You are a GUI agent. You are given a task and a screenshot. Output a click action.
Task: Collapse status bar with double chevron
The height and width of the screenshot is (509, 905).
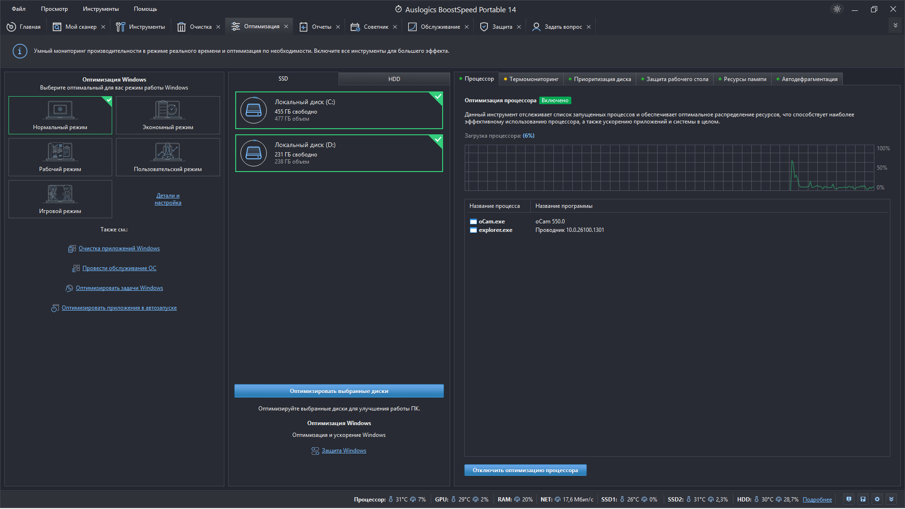pos(891,499)
